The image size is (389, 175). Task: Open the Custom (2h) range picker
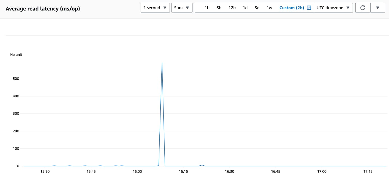(x=292, y=8)
